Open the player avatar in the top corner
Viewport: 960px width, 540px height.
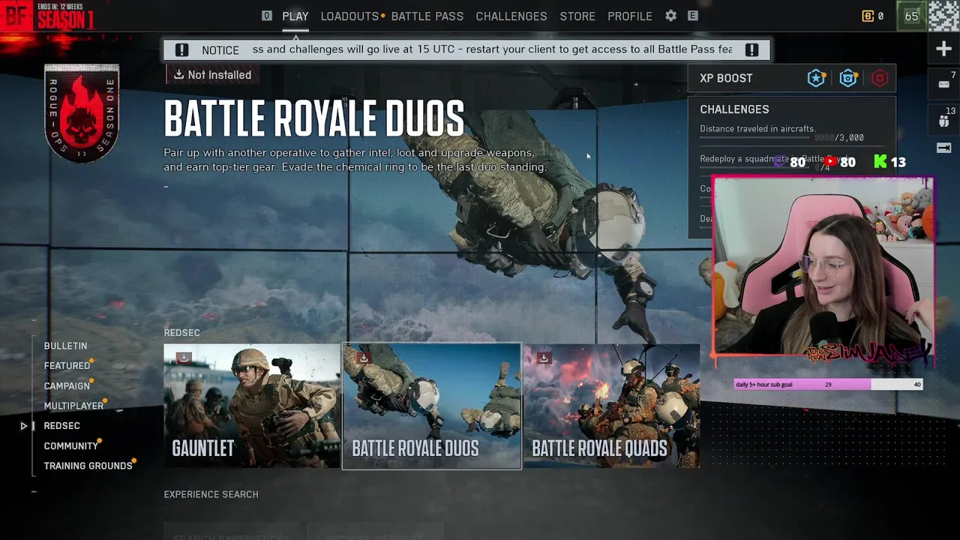coord(943,16)
